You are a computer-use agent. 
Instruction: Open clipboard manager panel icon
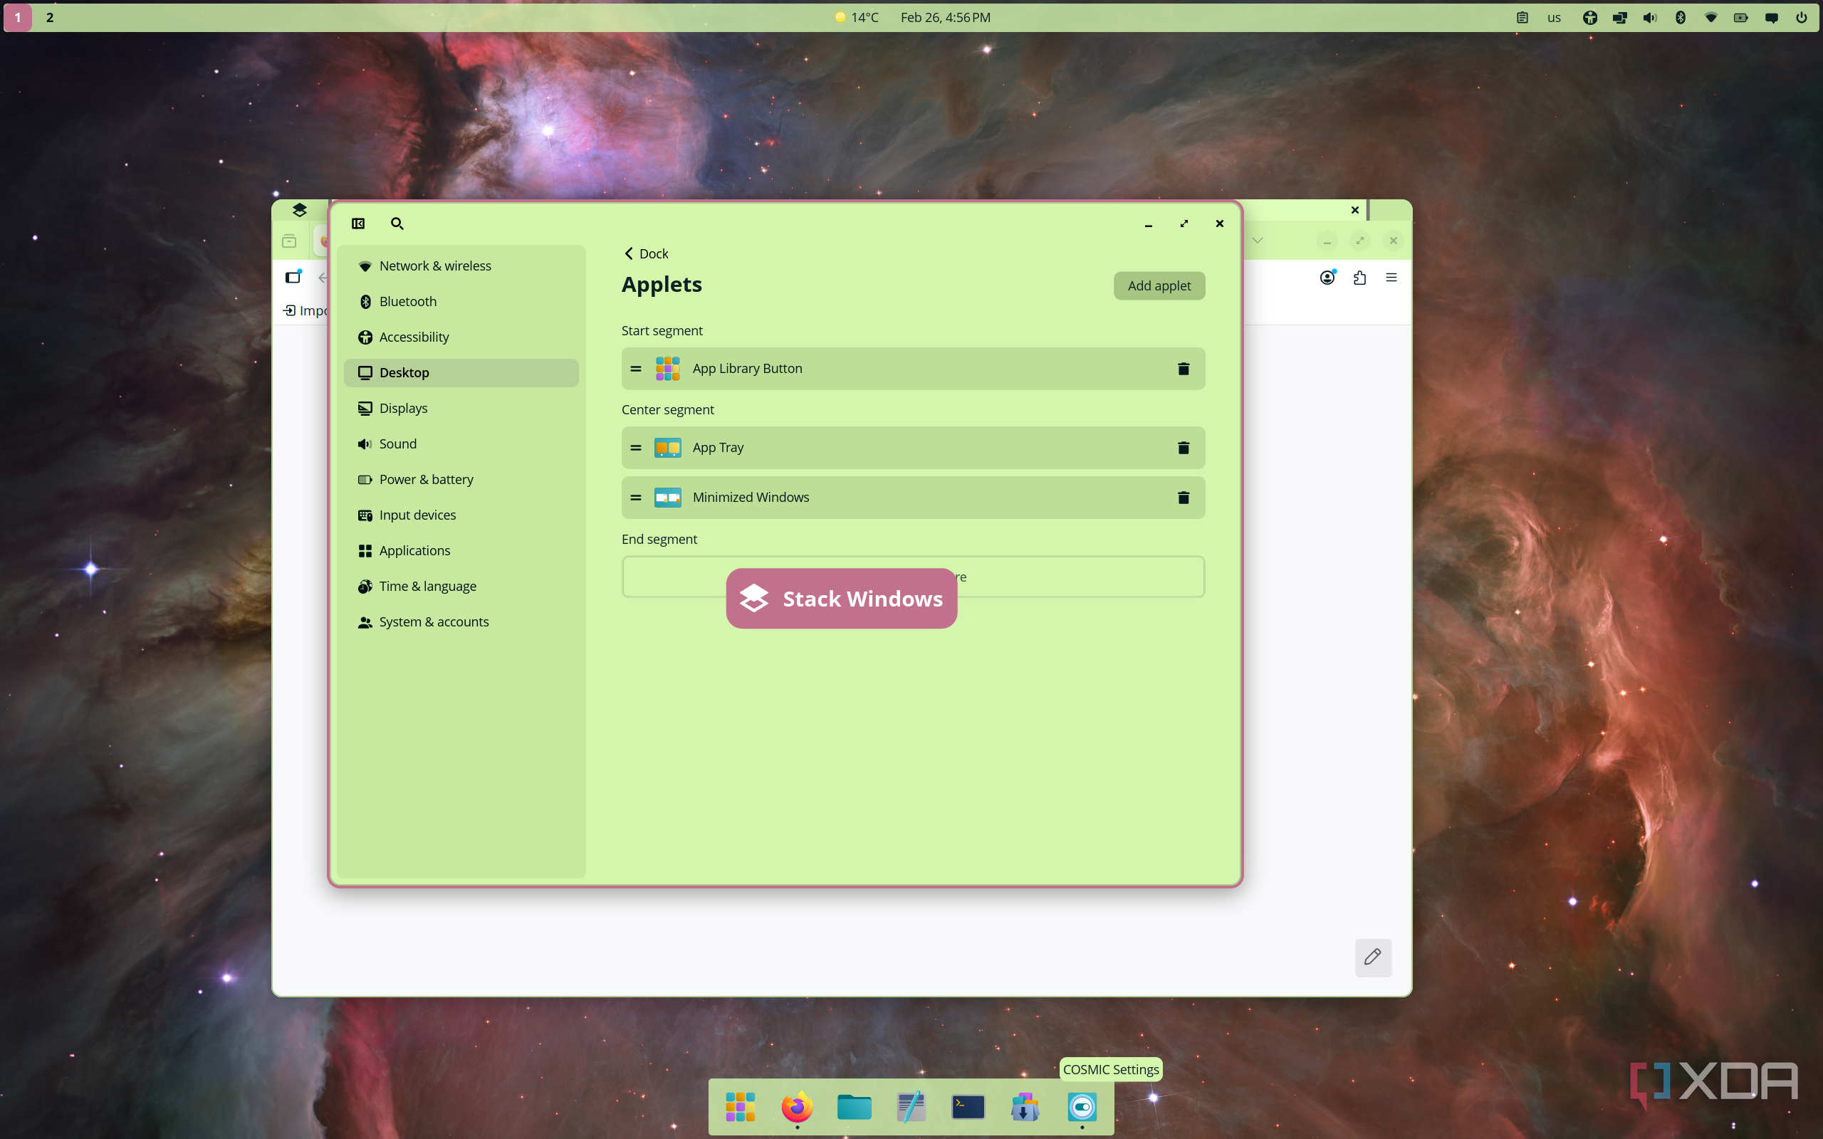(x=1522, y=17)
